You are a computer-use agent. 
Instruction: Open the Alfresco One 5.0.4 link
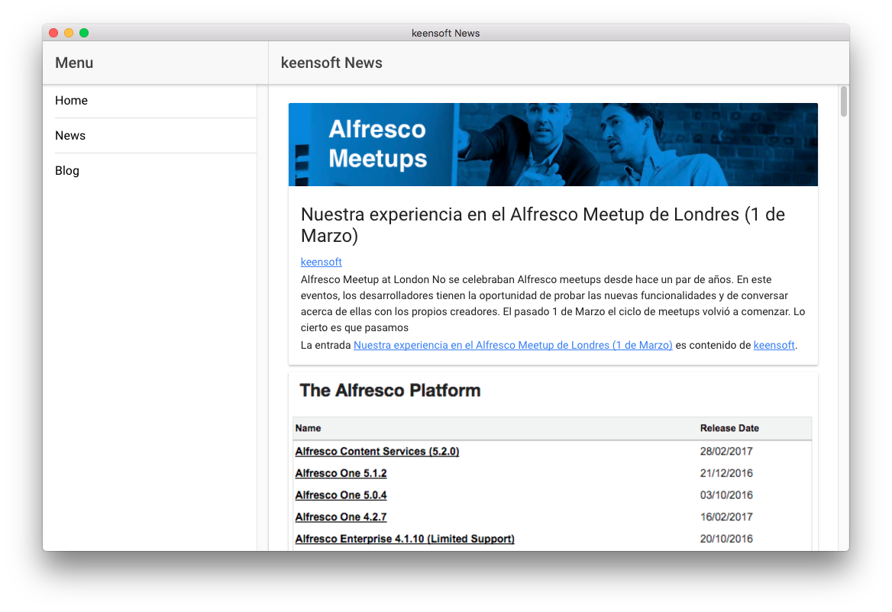[341, 495]
